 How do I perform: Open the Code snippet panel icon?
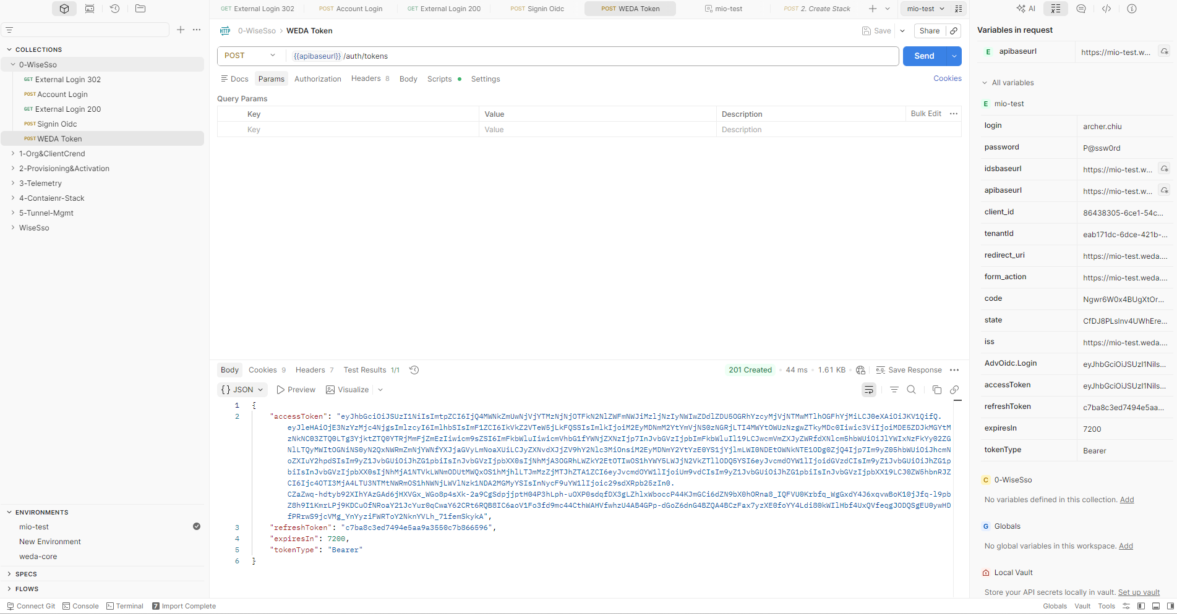click(1106, 9)
